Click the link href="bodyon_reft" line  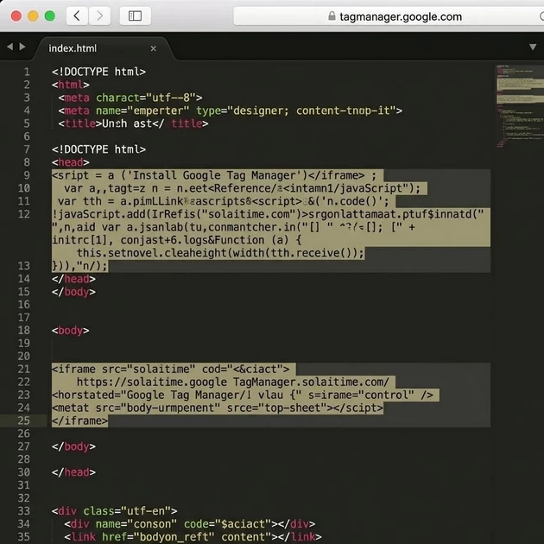tap(192, 537)
